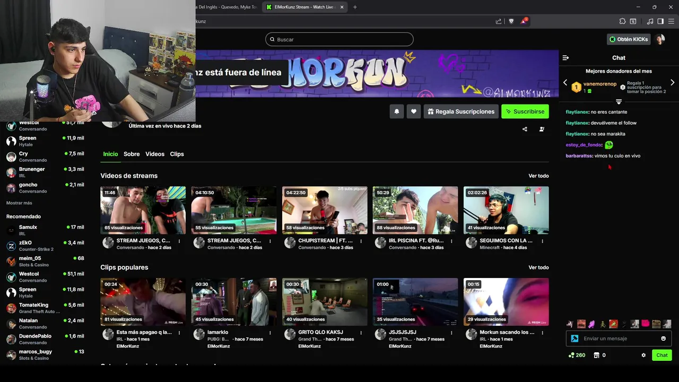Go to next top donor arrow
The image size is (679, 382).
[x=673, y=83]
